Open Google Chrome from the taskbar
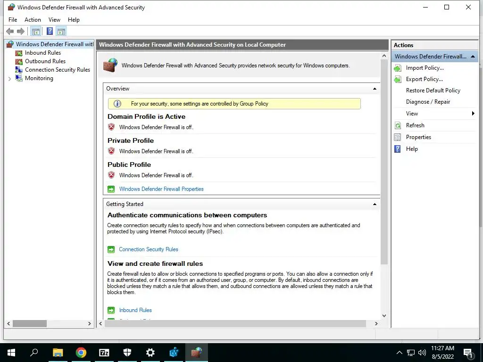The image size is (483, 362). [x=81, y=352]
